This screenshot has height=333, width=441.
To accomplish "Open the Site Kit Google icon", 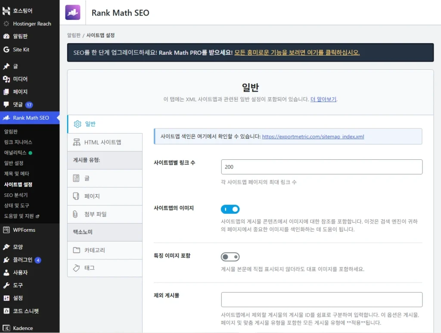I will [x=6, y=50].
